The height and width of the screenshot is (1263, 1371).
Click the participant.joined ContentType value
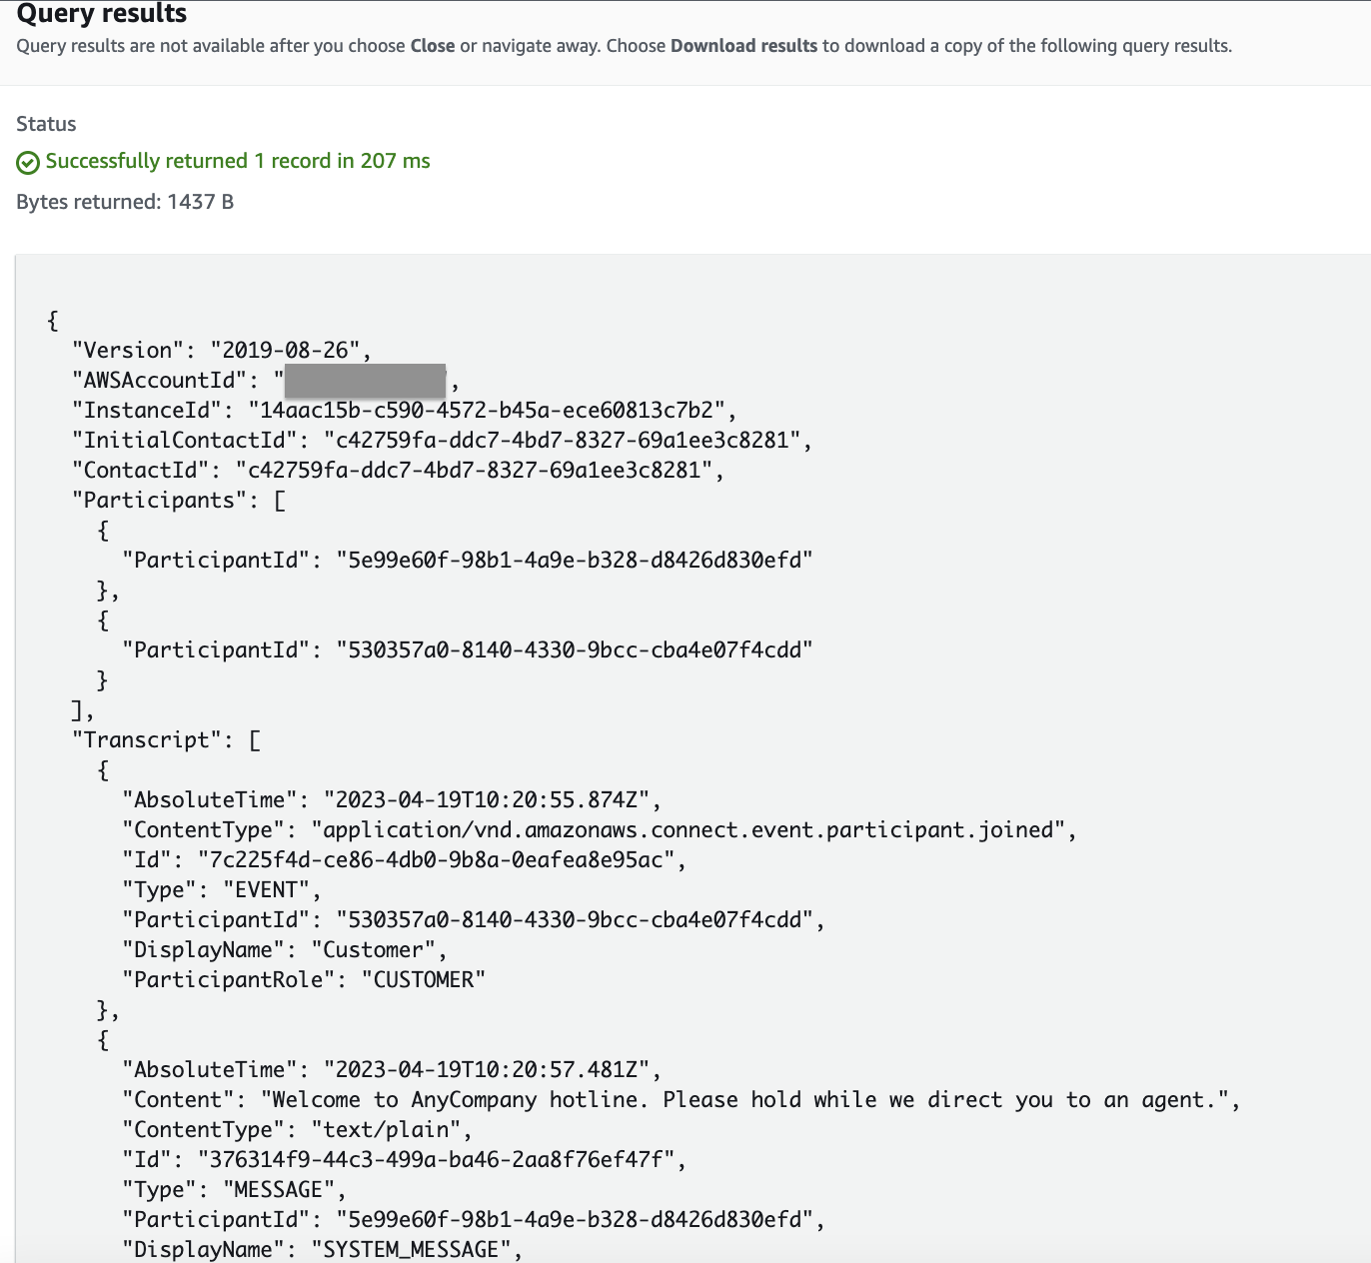click(x=687, y=829)
